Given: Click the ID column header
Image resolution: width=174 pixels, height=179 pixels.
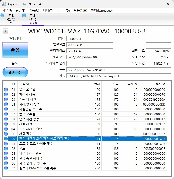Looking at the screenshot, I should pyautogui.click(x=13, y=84).
